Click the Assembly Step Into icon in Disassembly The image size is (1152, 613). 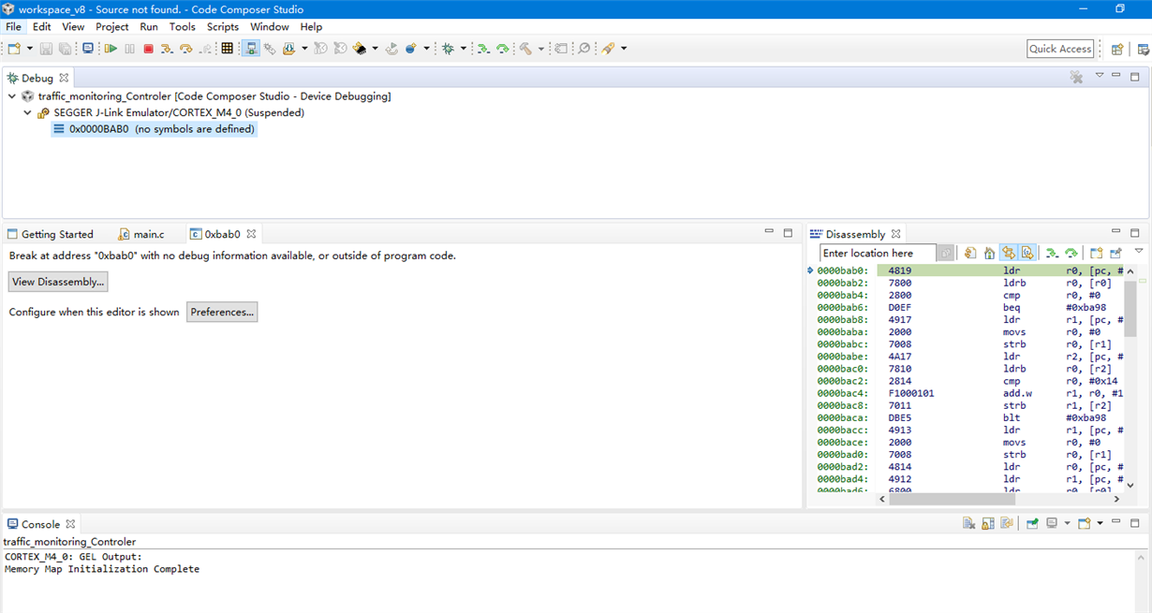pyautogui.click(x=1052, y=253)
